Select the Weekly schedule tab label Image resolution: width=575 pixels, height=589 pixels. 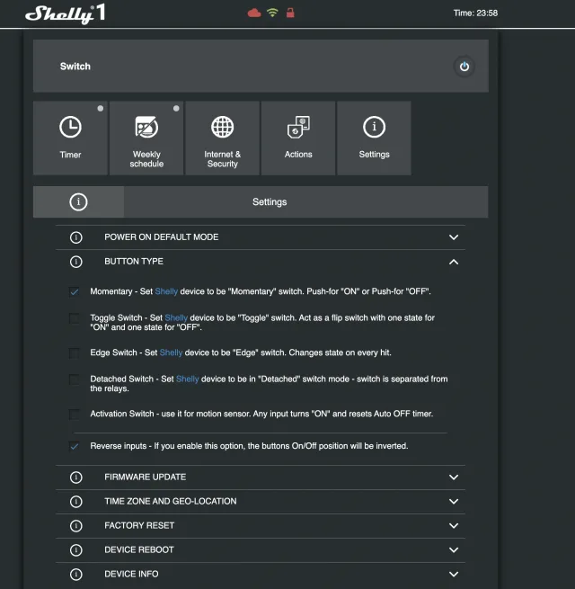146,159
